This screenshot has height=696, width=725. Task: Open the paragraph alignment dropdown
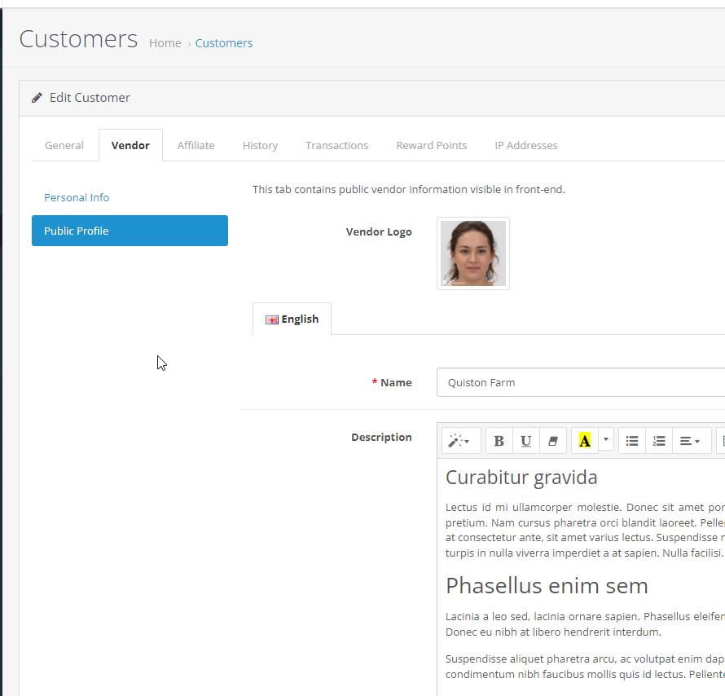690,441
